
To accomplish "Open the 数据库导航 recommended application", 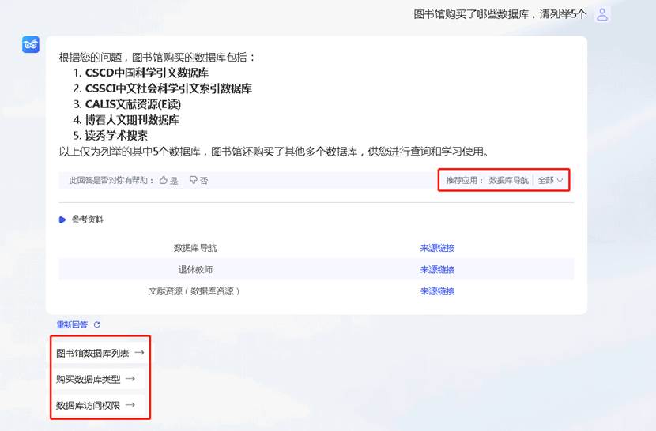I will (x=509, y=180).
